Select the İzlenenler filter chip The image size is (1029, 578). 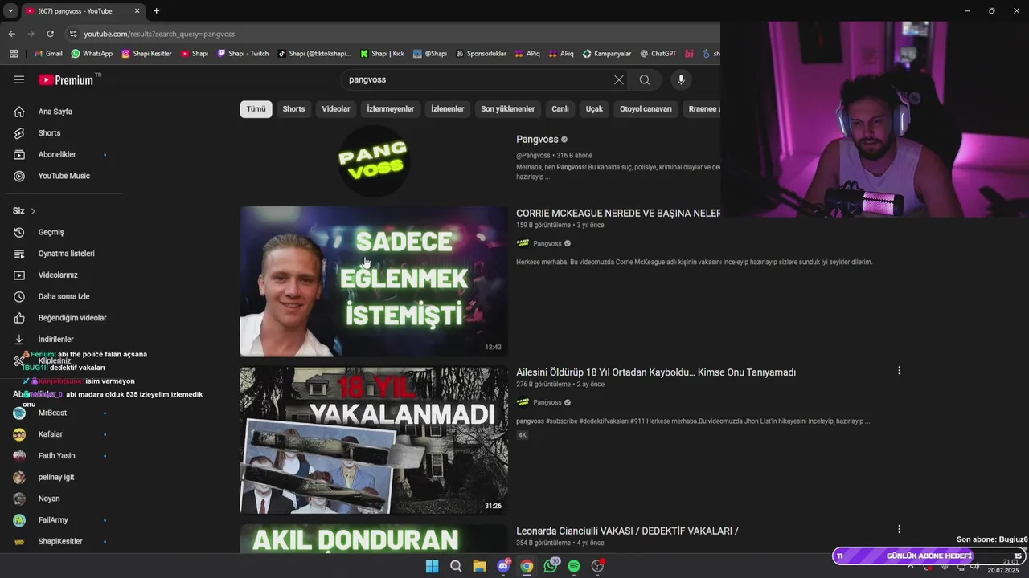coord(448,109)
